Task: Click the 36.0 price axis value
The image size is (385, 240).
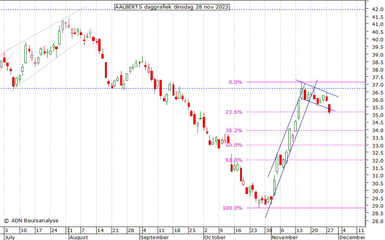Action: (x=378, y=100)
